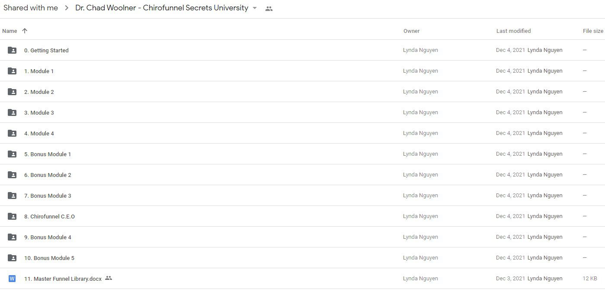Screen dimensions: 605x292
Task: Click shared icon next to Master Funnel Library.docx
Action: pyautogui.click(x=109, y=278)
